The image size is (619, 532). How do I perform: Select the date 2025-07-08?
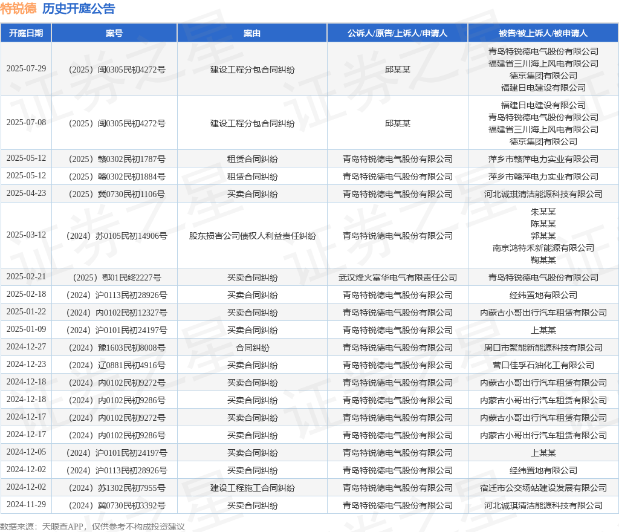(x=26, y=122)
